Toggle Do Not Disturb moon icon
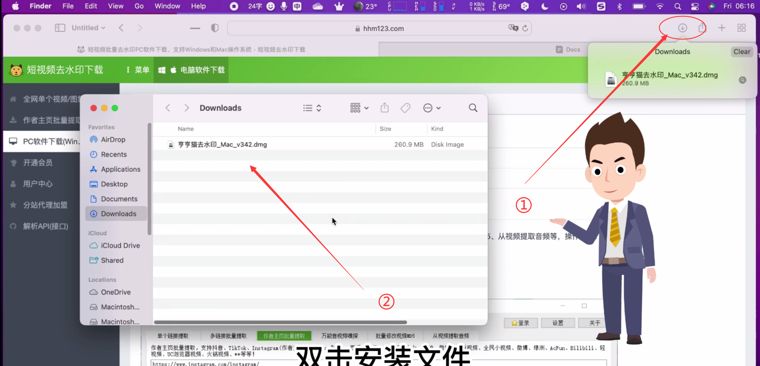This screenshot has height=366, width=760. point(545,6)
